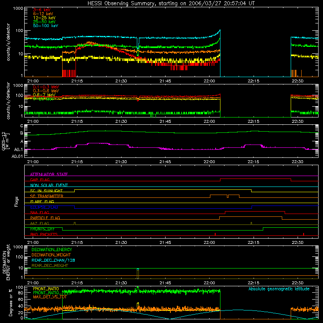Image resolution: width=323 pixels, height=323 pixels.
Task: Select the ECLIPSE_FLAG label
Action: point(44,207)
